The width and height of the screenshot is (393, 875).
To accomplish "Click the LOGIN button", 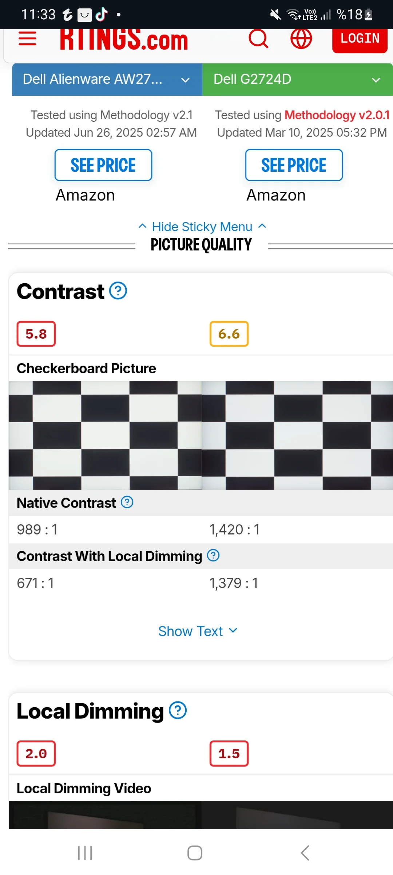I will point(360,39).
